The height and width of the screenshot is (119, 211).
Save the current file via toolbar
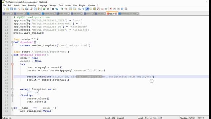pyautogui.click(x=11, y=9)
